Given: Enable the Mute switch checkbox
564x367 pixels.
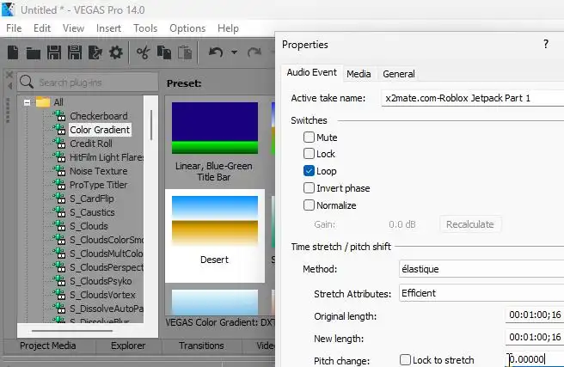Looking at the screenshot, I should coord(309,137).
